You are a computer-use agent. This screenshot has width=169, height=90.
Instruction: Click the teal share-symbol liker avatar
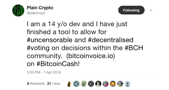tap(76, 84)
